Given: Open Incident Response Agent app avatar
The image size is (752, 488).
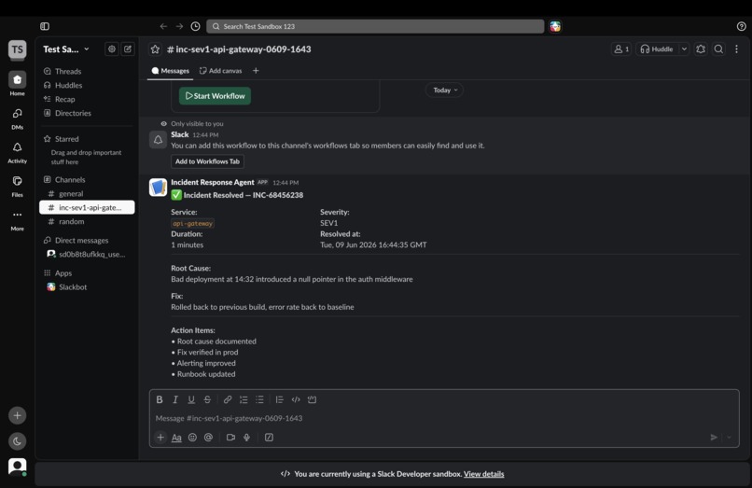Looking at the screenshot, I should 158,188.
